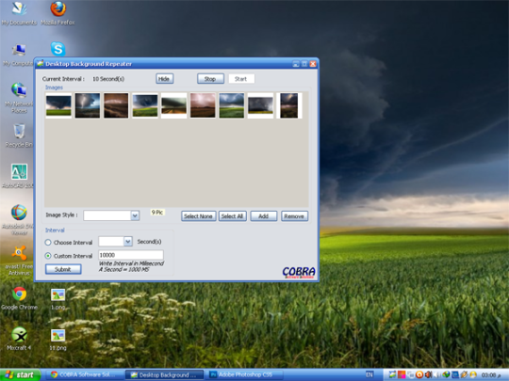Select the third brown storm thumbnail

pyautogui.click(x=116, y=105)
